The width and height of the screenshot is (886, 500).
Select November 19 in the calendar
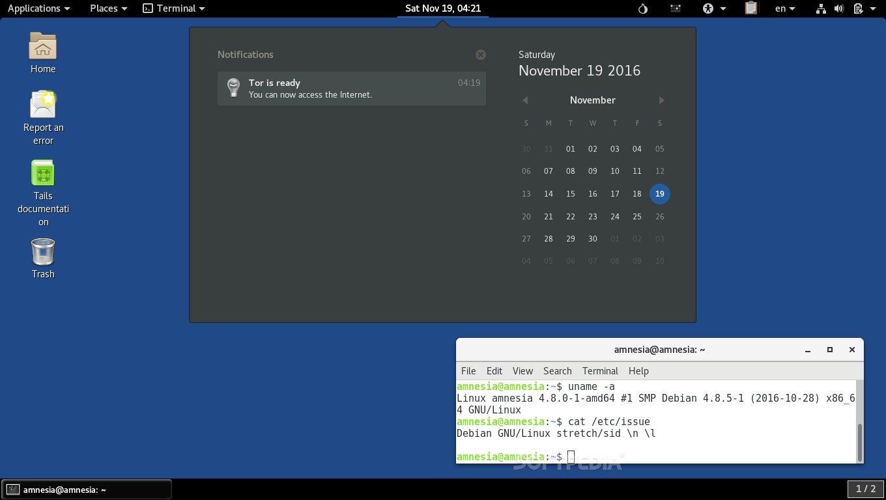click(x=659, y=193)
